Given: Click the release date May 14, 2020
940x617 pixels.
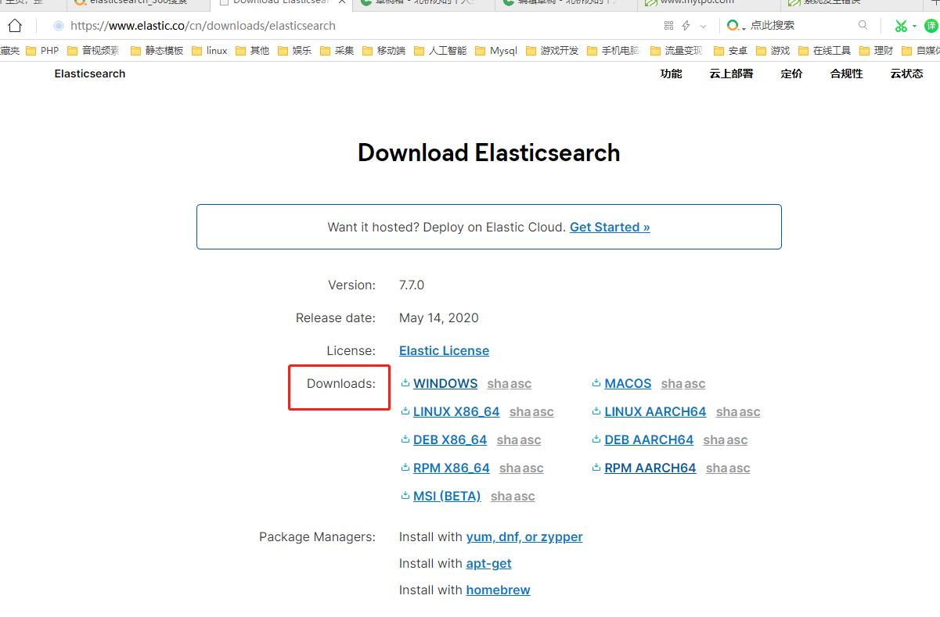Looking at the screenshot, I should (x=439, y=317).
